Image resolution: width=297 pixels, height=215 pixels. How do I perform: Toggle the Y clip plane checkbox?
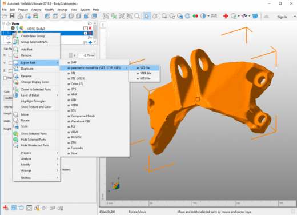[x=10, y=63]
